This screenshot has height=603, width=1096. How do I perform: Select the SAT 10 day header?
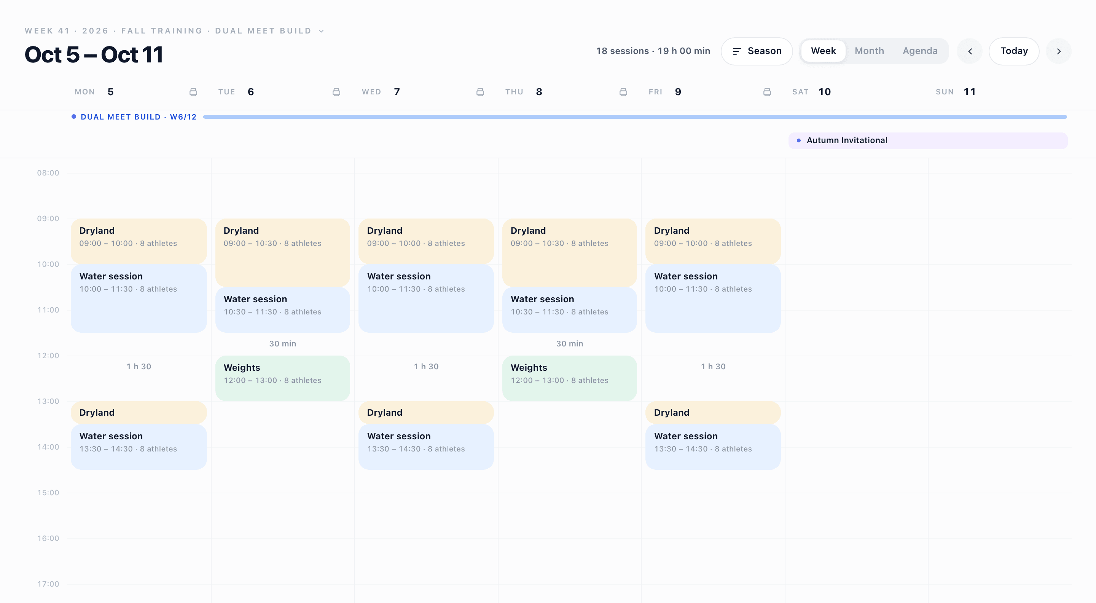pos(811,92)
